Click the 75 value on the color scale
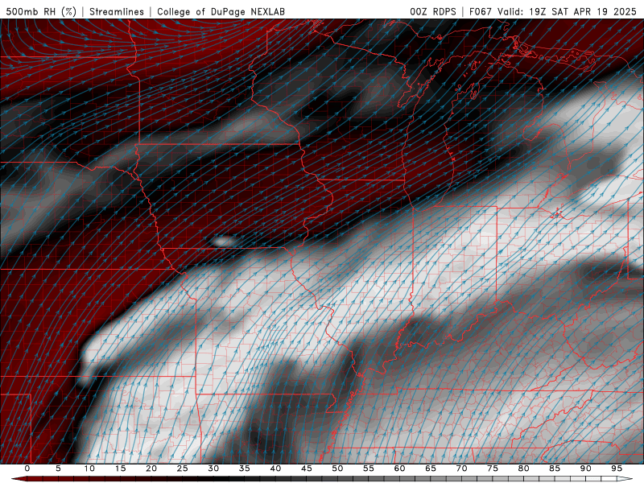Screen dimensions: 644x483 493,469
